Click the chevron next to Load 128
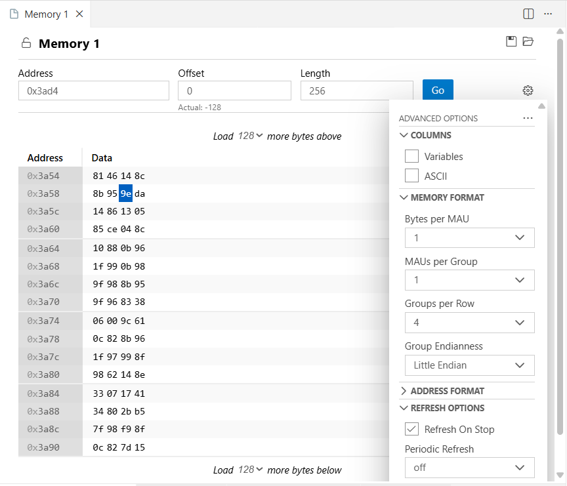 [x=258, y=136]
